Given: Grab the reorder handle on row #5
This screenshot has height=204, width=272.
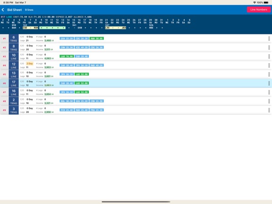Looking at the screenshot, I should [269, 74].
